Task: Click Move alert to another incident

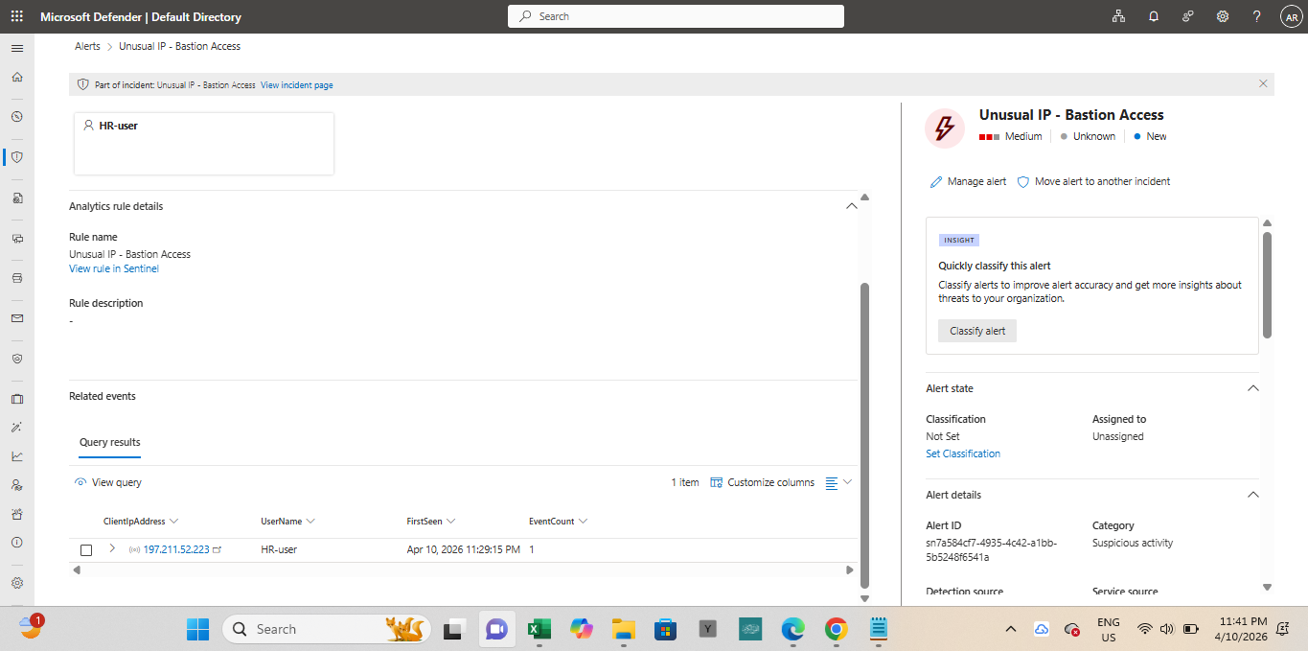Action: click(x=1093, y=181)
